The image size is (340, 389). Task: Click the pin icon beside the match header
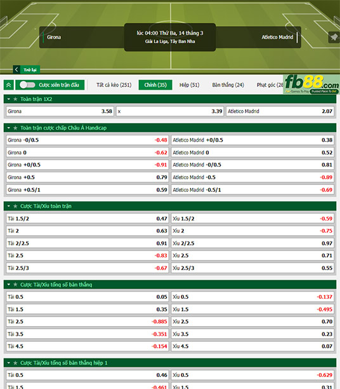point(334,38)
